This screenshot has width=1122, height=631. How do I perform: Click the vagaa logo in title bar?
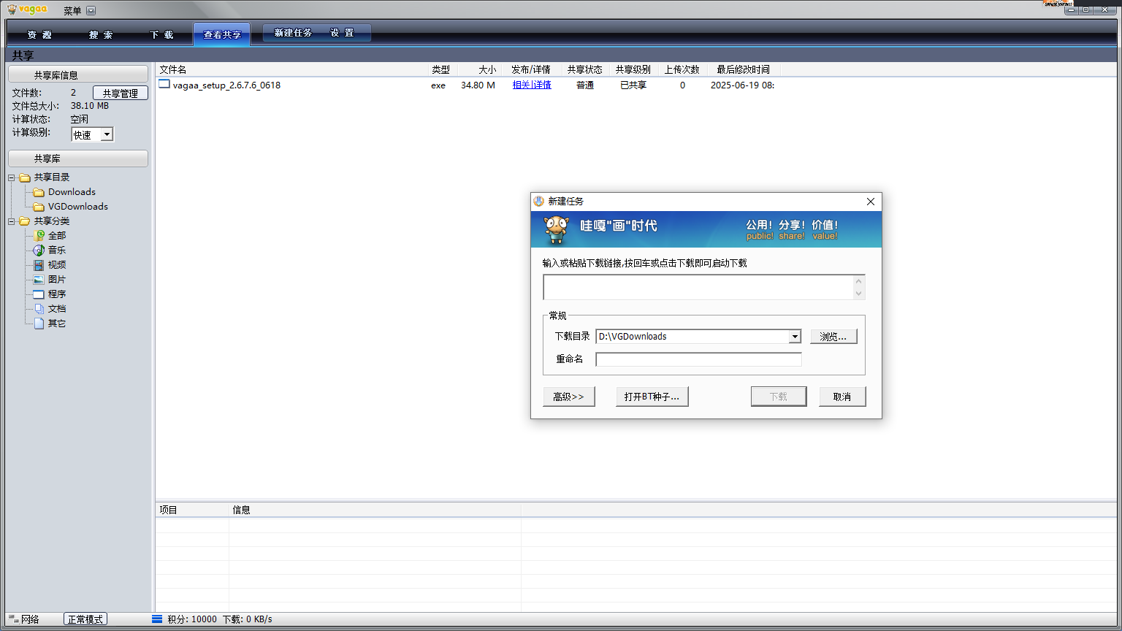click(28, 9)
